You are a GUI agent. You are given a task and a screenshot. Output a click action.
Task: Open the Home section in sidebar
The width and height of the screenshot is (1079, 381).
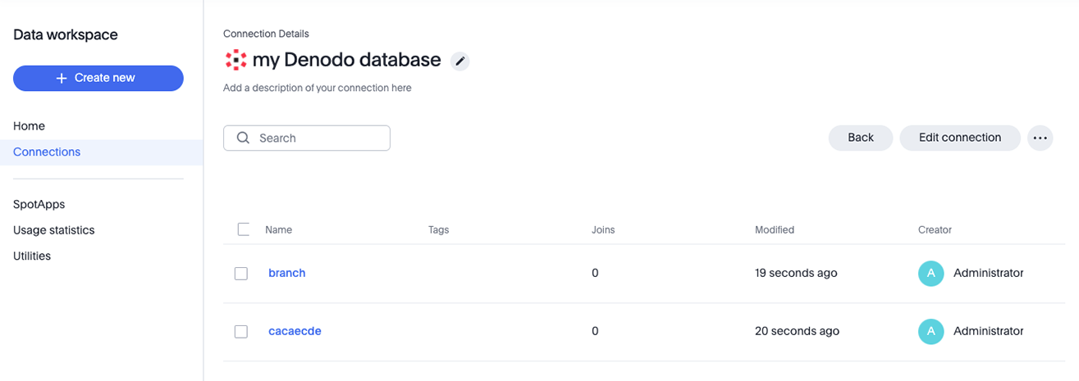(30, 126)
